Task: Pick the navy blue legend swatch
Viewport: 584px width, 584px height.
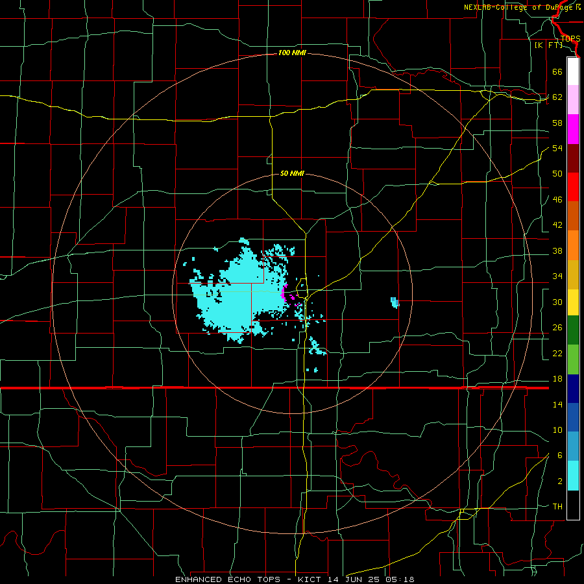Action: (x=573, y=389)
